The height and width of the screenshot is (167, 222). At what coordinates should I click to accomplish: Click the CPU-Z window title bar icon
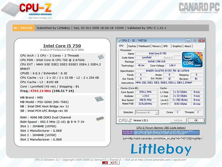tap(119, 40)
